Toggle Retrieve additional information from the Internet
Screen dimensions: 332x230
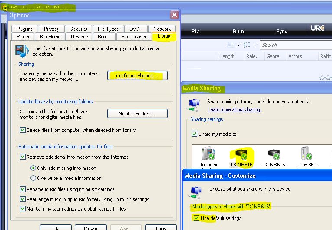pos(23,157)
